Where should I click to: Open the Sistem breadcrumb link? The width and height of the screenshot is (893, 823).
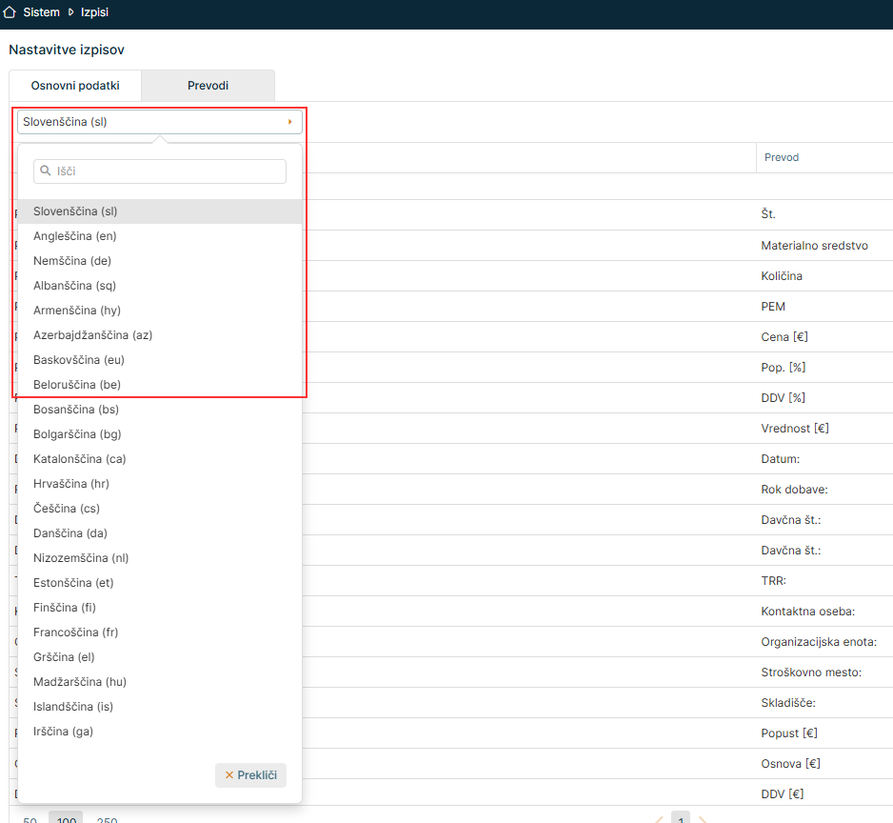pos(41,12)
